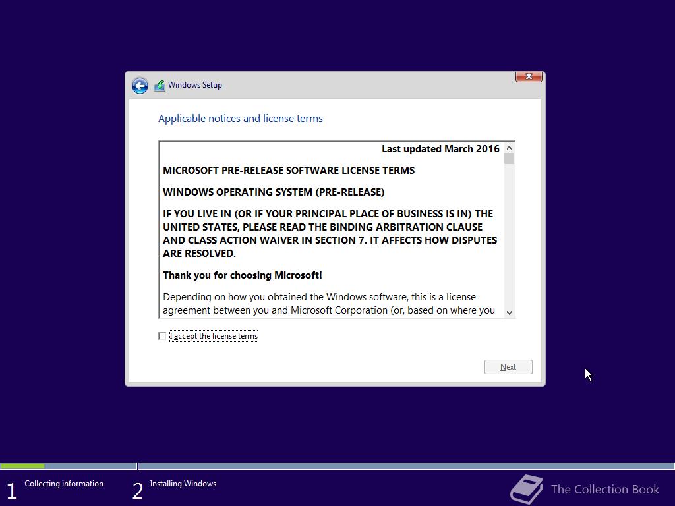Image resolution: width=675 pixels, height=506 pixels.
Task: Click the 'Applicable notices and license terms' heading
Action: (240, 119)
